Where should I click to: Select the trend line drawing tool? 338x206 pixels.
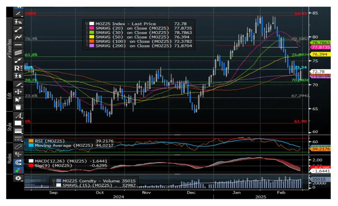coord(18,30)
